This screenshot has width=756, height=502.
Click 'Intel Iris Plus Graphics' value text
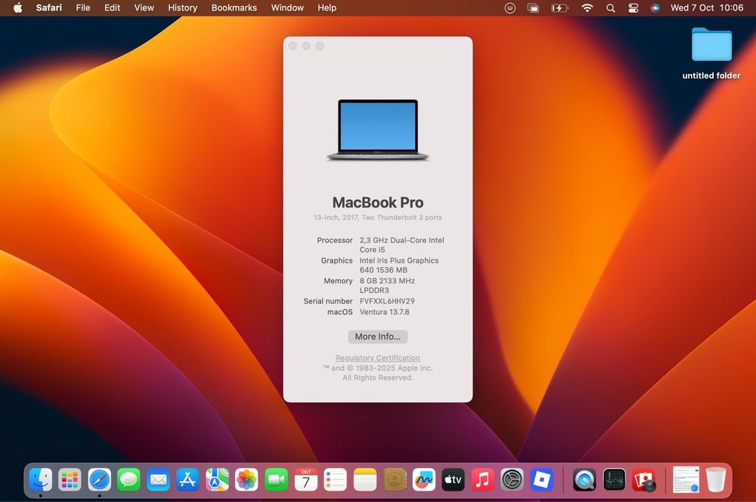pyautogui.click(x=398, y=260)
